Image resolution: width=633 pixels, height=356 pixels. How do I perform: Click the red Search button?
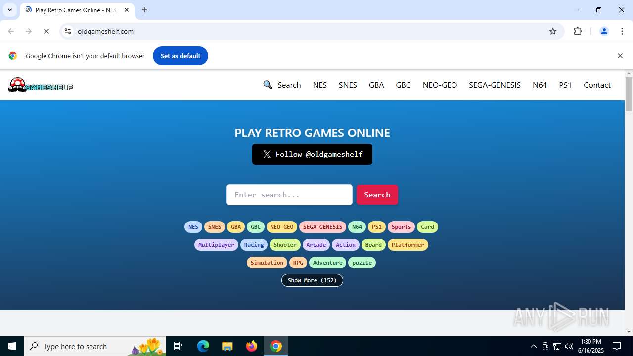[x=377, y=195]
